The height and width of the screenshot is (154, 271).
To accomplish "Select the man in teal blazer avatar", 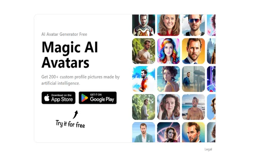I will (144, 132).
